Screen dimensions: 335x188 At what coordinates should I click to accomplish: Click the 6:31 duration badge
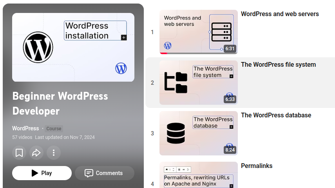(x=230, y=49)
